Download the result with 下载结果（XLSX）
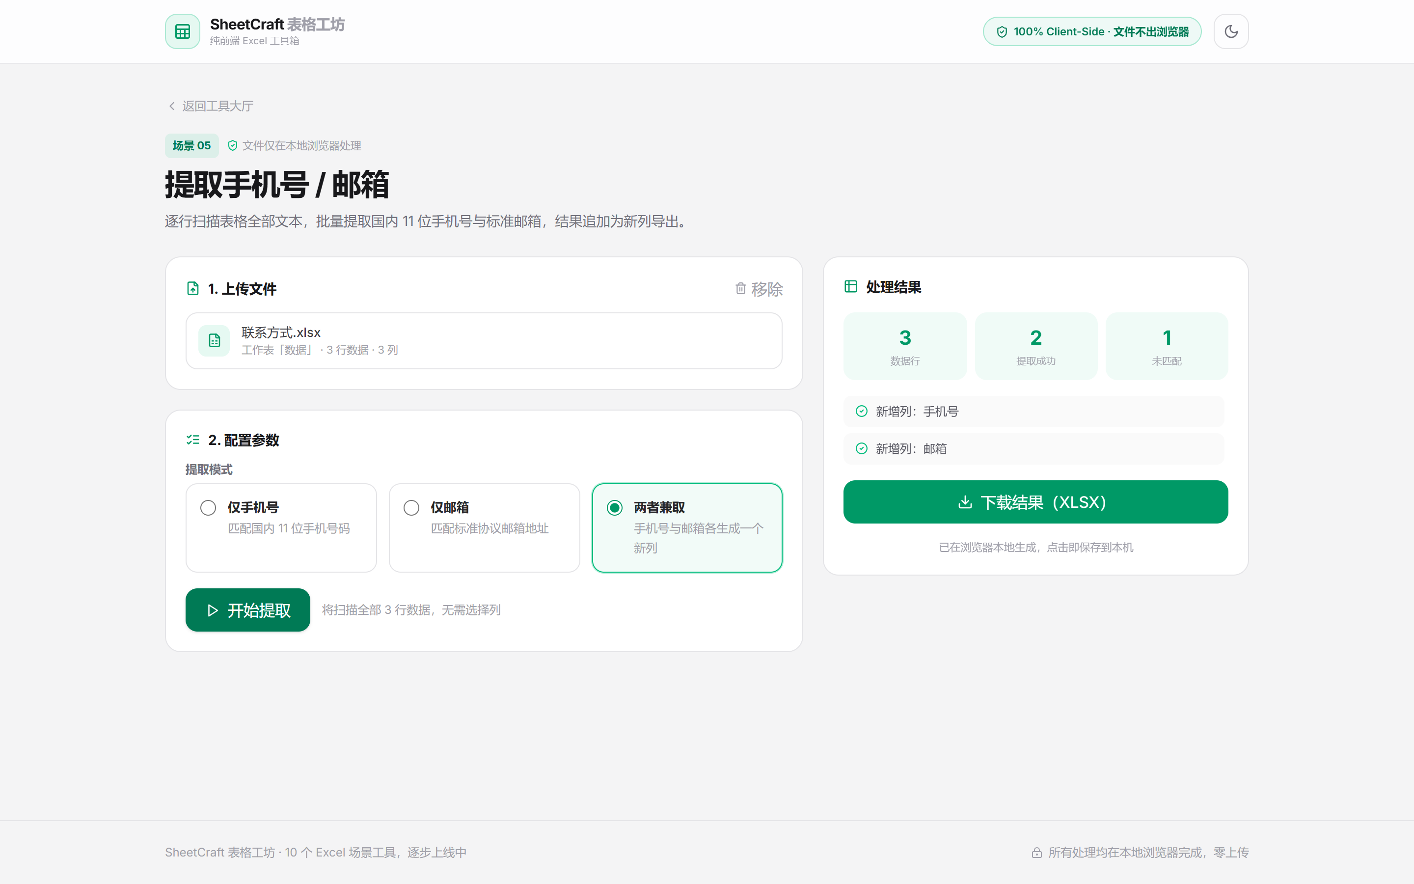The height and width of the screenshot is (884, 1414). coord(1035,501)
